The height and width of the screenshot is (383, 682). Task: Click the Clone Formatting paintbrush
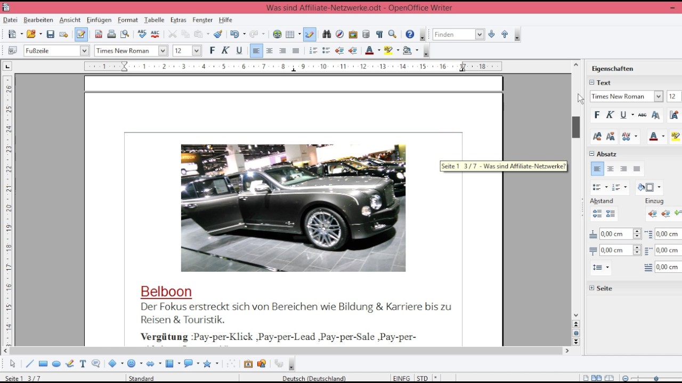tap(217, 34)
